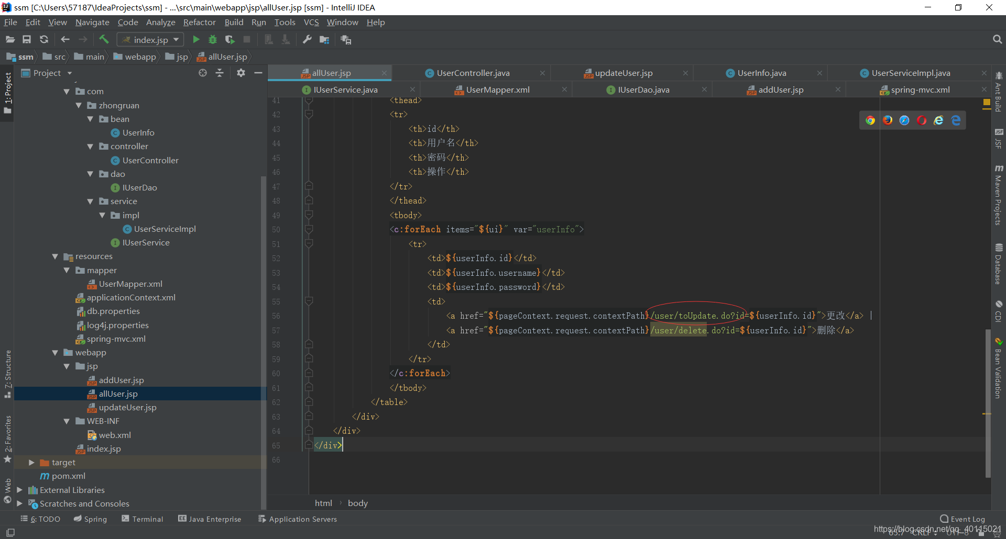Run index.jsp with green play icon
This screenshot has height=539, width=1006.
pyautogui.click(x=196, y=40)
